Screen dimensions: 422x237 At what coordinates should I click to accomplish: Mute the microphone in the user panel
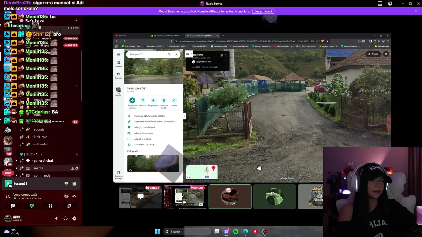pos(57,218)
